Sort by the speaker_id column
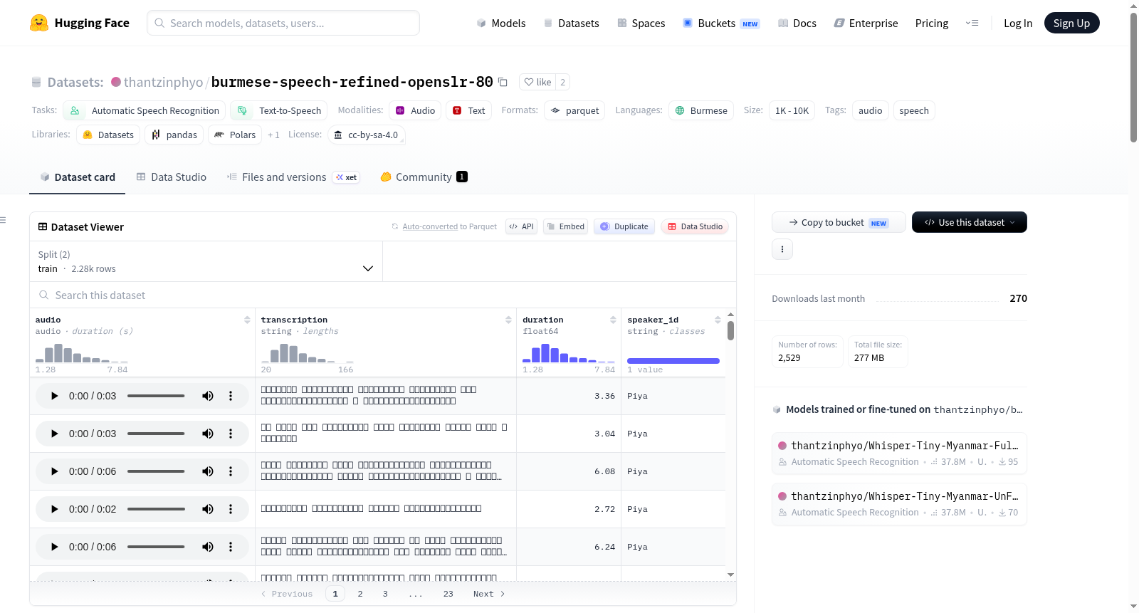Viewport: 1139px width, 613px height. (x=718, y=320)
